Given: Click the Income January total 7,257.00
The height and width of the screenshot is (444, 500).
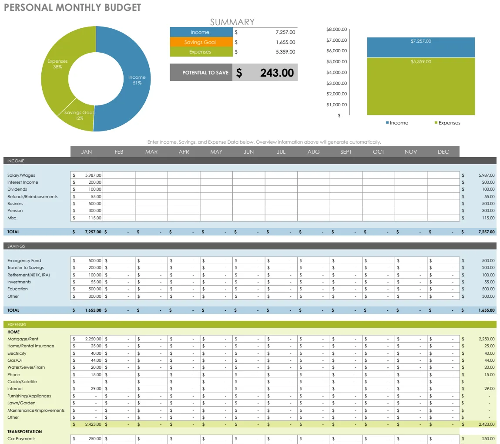Looking at the screenshot, I should [87, 232].
